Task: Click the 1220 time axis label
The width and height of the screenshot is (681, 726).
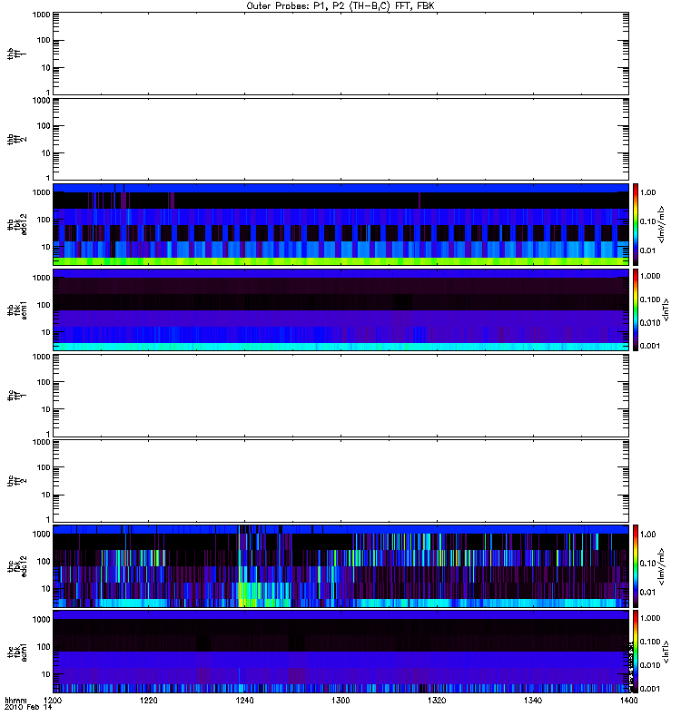Action: click(149, 700)
